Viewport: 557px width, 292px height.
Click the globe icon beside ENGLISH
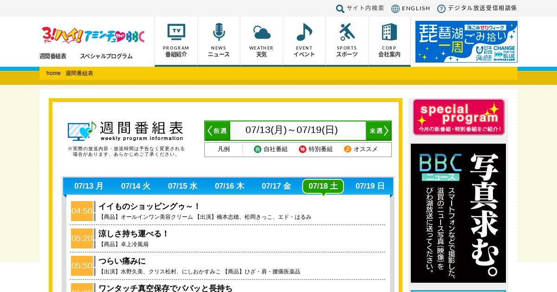395,8
